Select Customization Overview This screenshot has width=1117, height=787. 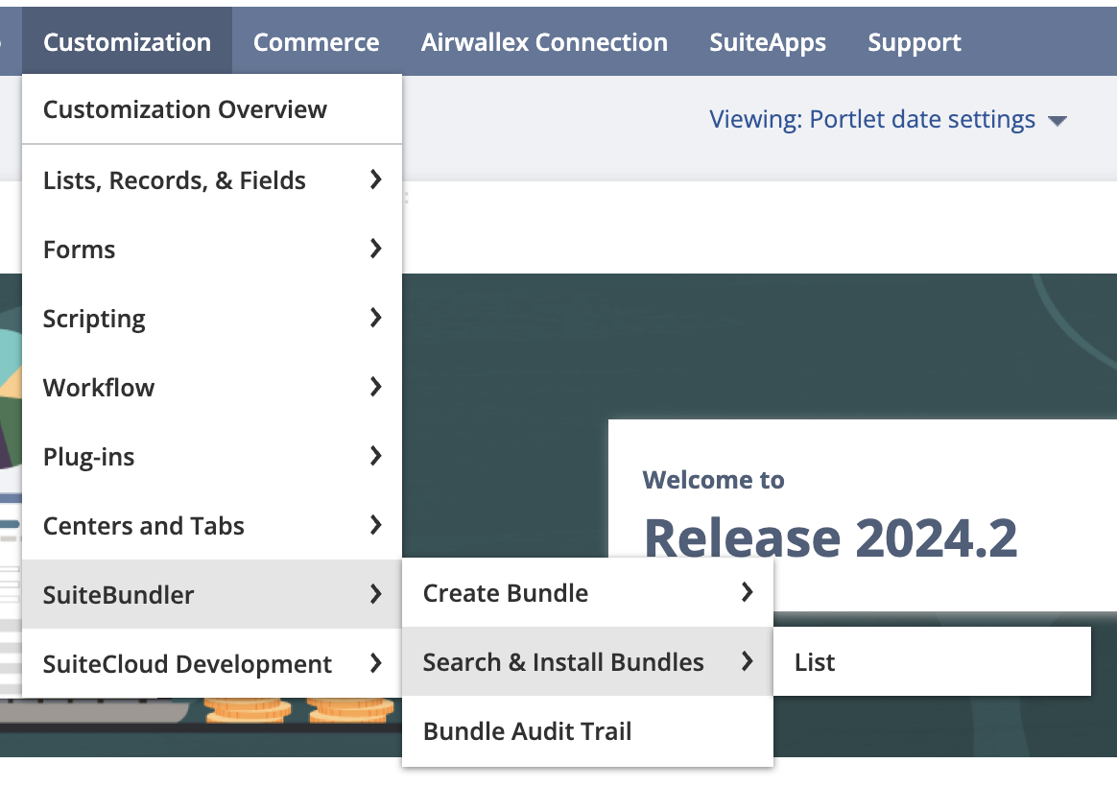(x=185, y=109)
